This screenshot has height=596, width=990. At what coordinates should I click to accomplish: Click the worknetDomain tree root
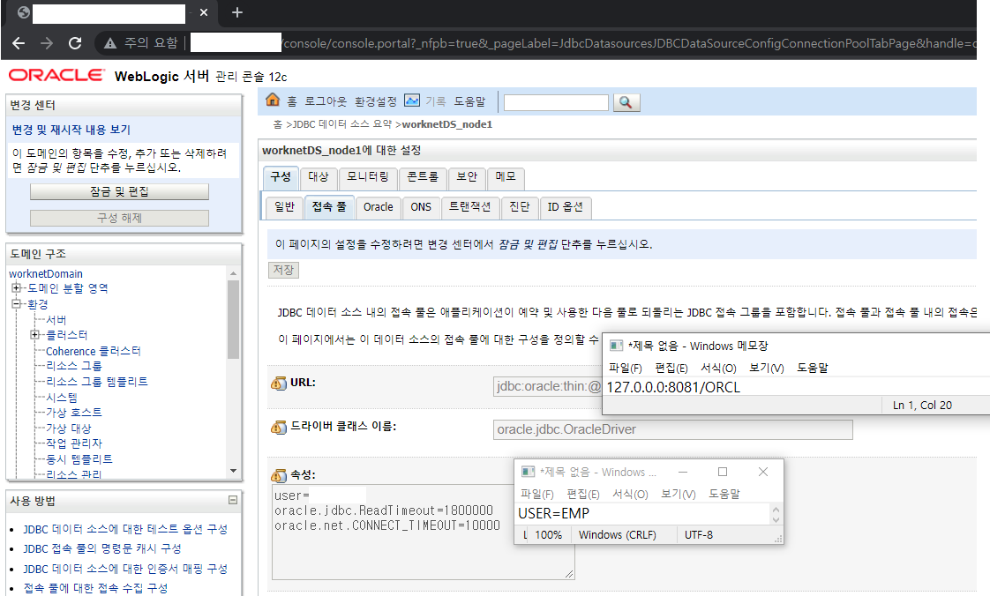click(46, 273)
